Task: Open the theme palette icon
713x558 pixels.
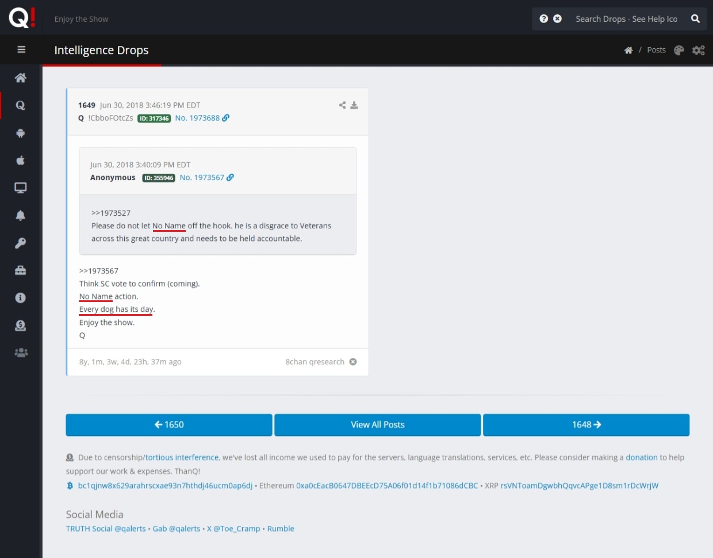Action: tap(679, 50)
